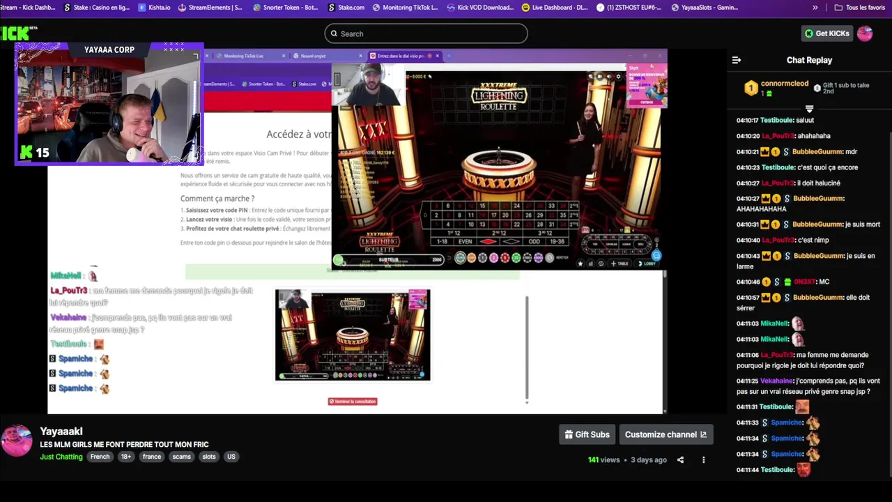This screenshot has height=502, width=892.
Task: Select the French tag
Action: [x=100, y=457]
